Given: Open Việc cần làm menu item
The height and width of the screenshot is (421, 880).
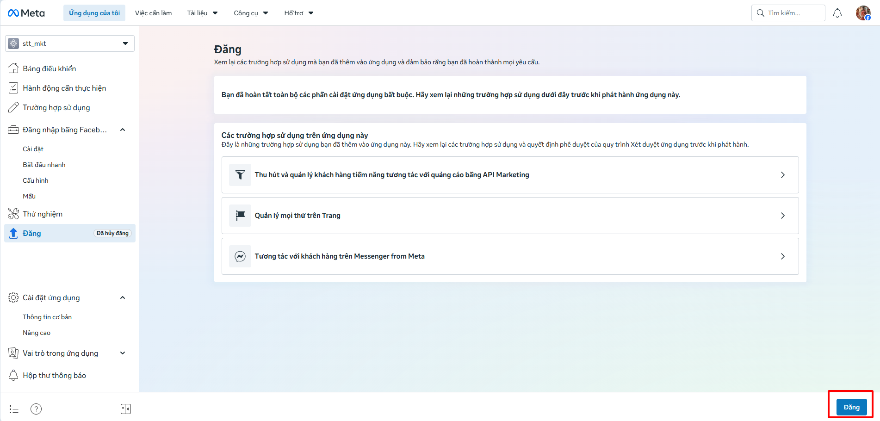Looking at the screenshot, I should coord(153,13).
